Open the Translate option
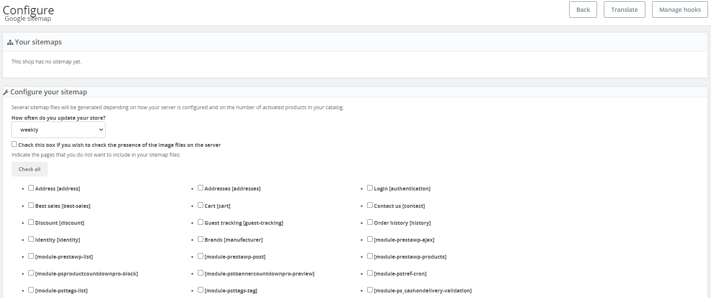 (x=625, y=10)
